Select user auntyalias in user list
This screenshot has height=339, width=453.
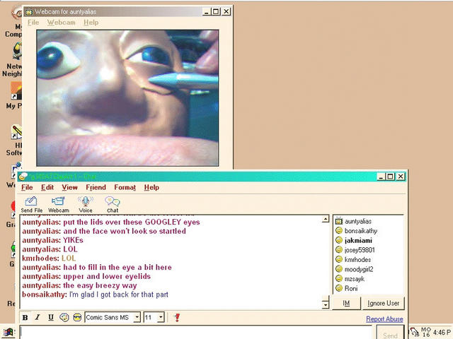click(x=358, y=221)
